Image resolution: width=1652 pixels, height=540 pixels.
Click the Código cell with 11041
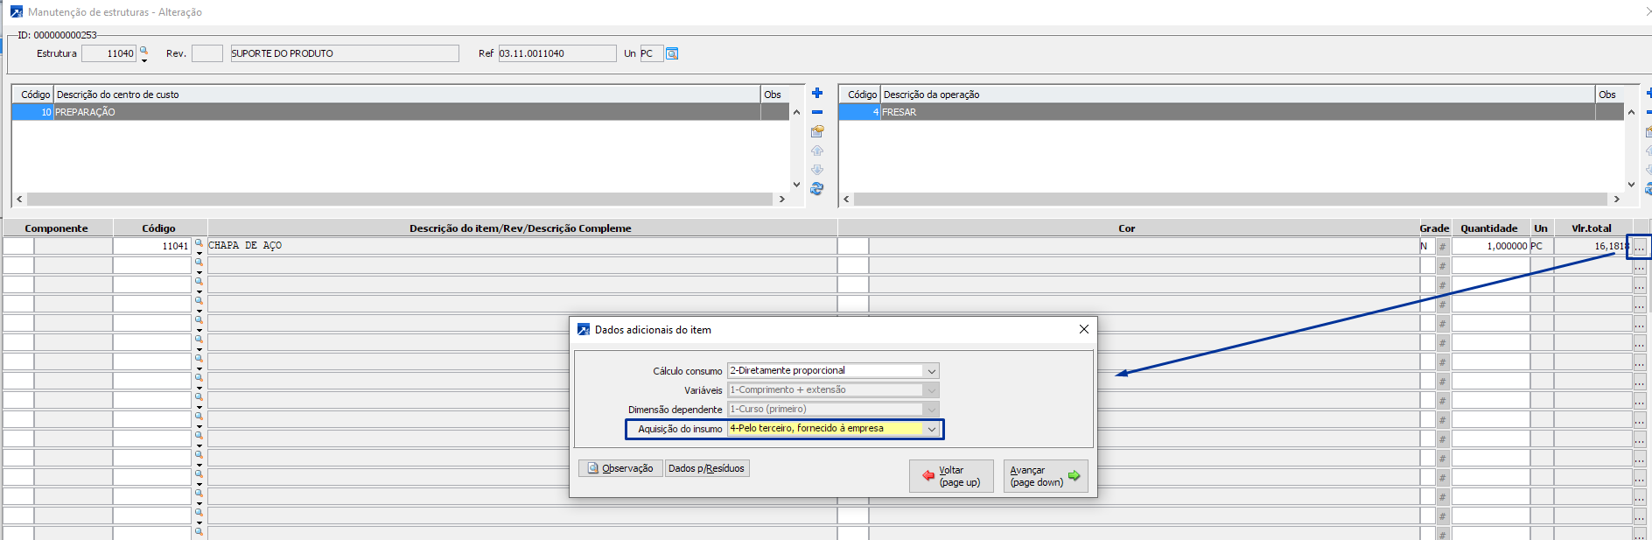point(152,247)
